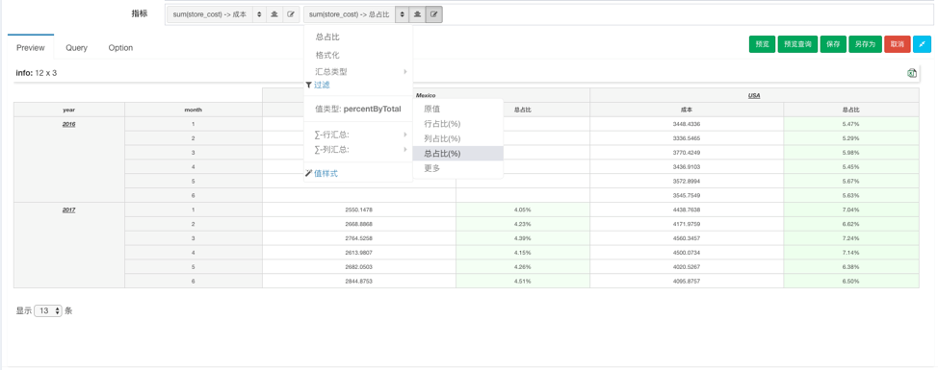938x370 pixels.
Task: Click the blue expand icon button
Action: [x=922, y=44]
